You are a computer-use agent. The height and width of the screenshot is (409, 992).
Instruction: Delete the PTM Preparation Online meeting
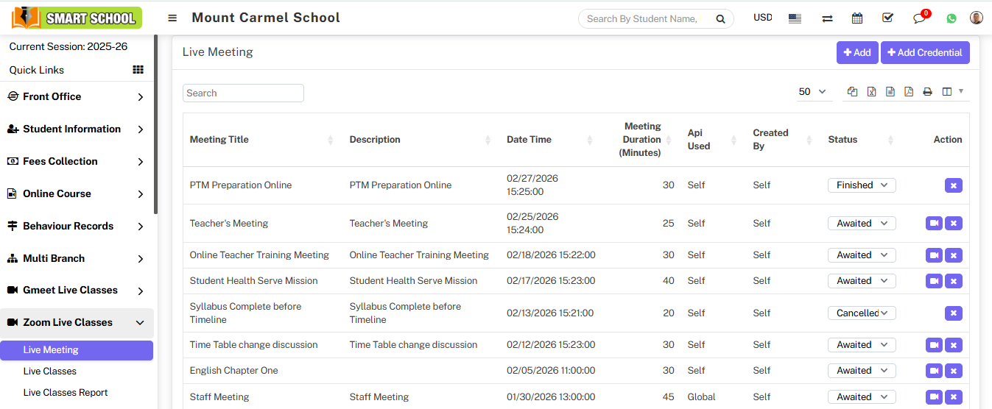953,185
